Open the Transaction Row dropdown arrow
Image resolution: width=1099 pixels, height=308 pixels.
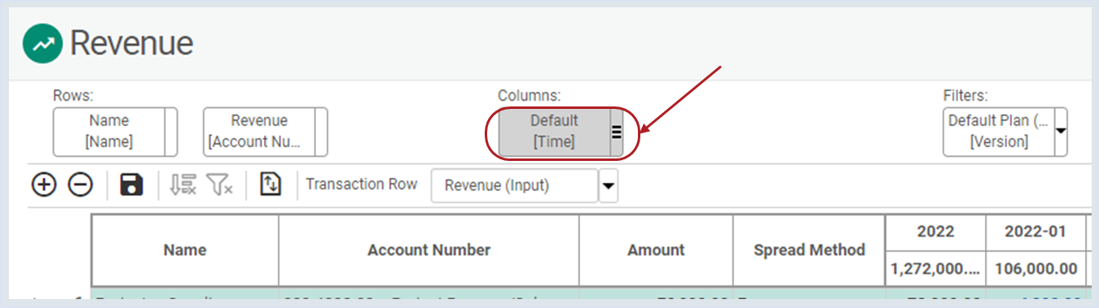(609, 185)
